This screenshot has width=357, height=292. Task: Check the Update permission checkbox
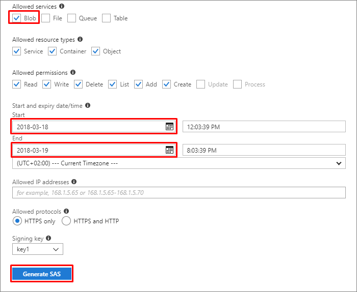click(200, 84)
